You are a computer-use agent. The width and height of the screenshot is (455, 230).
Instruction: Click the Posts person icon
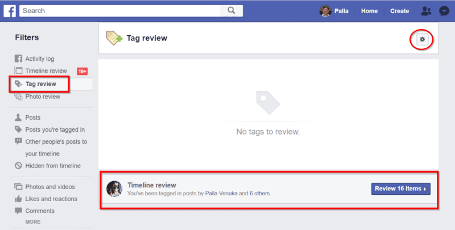click(18, 118)
